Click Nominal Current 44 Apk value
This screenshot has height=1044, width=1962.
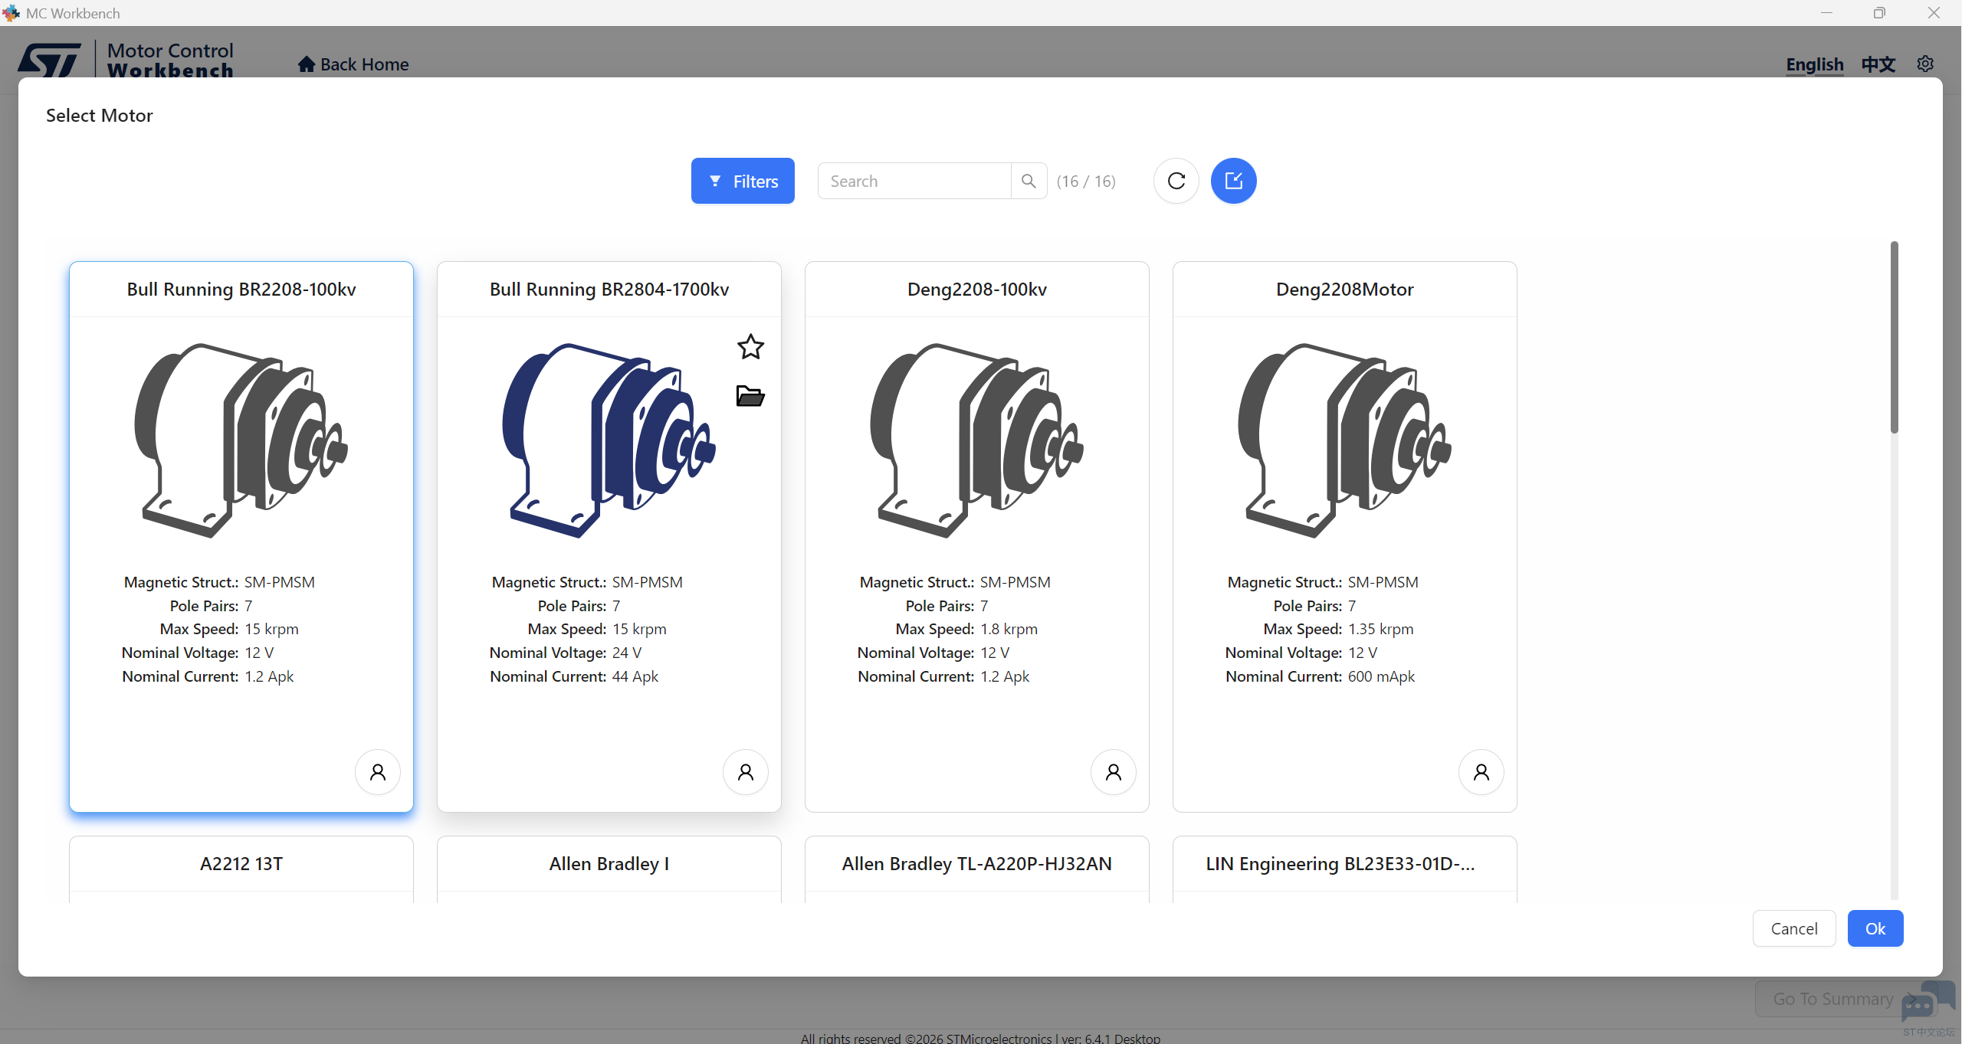(x=635, y=676)
